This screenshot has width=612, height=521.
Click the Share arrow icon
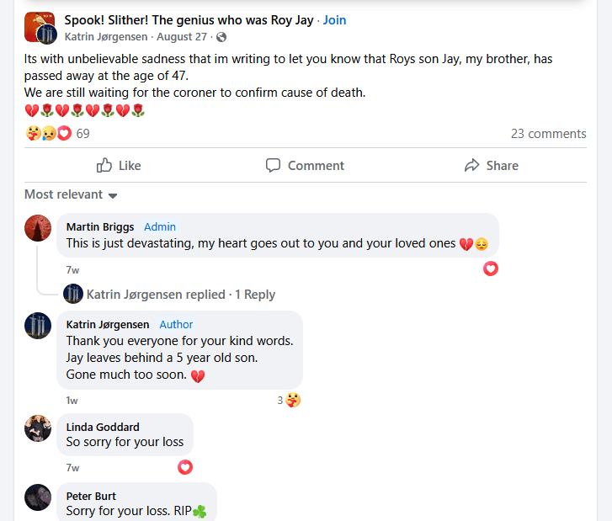pyautogui.click(x=471, y=166)
